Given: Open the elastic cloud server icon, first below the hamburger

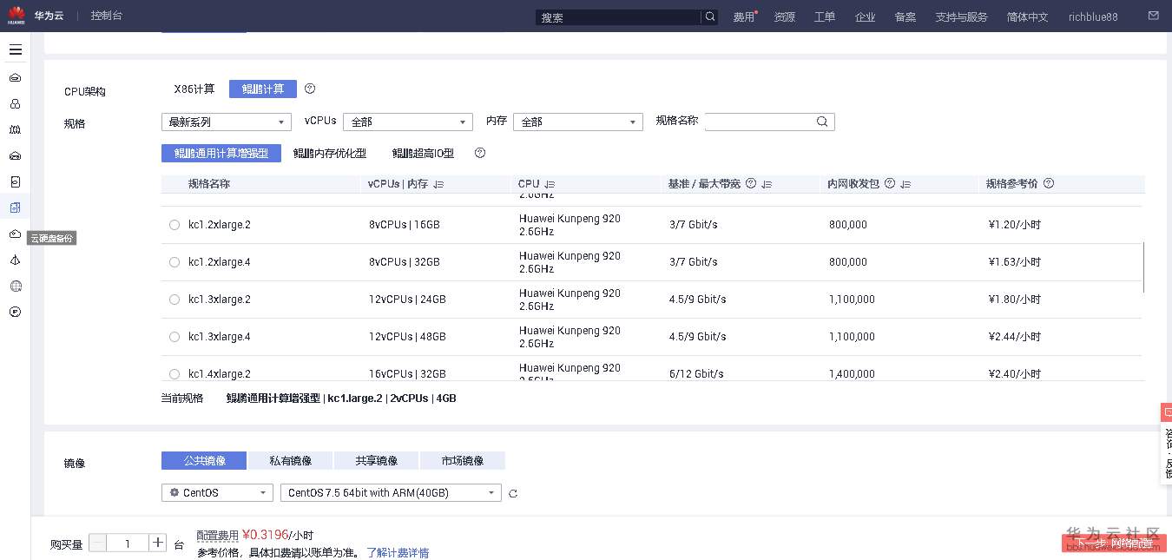Looking at the screenshot, I should 15,77.
